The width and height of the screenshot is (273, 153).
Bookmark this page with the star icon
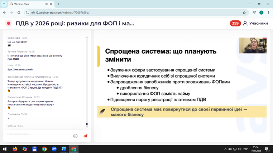click(244, 13)
